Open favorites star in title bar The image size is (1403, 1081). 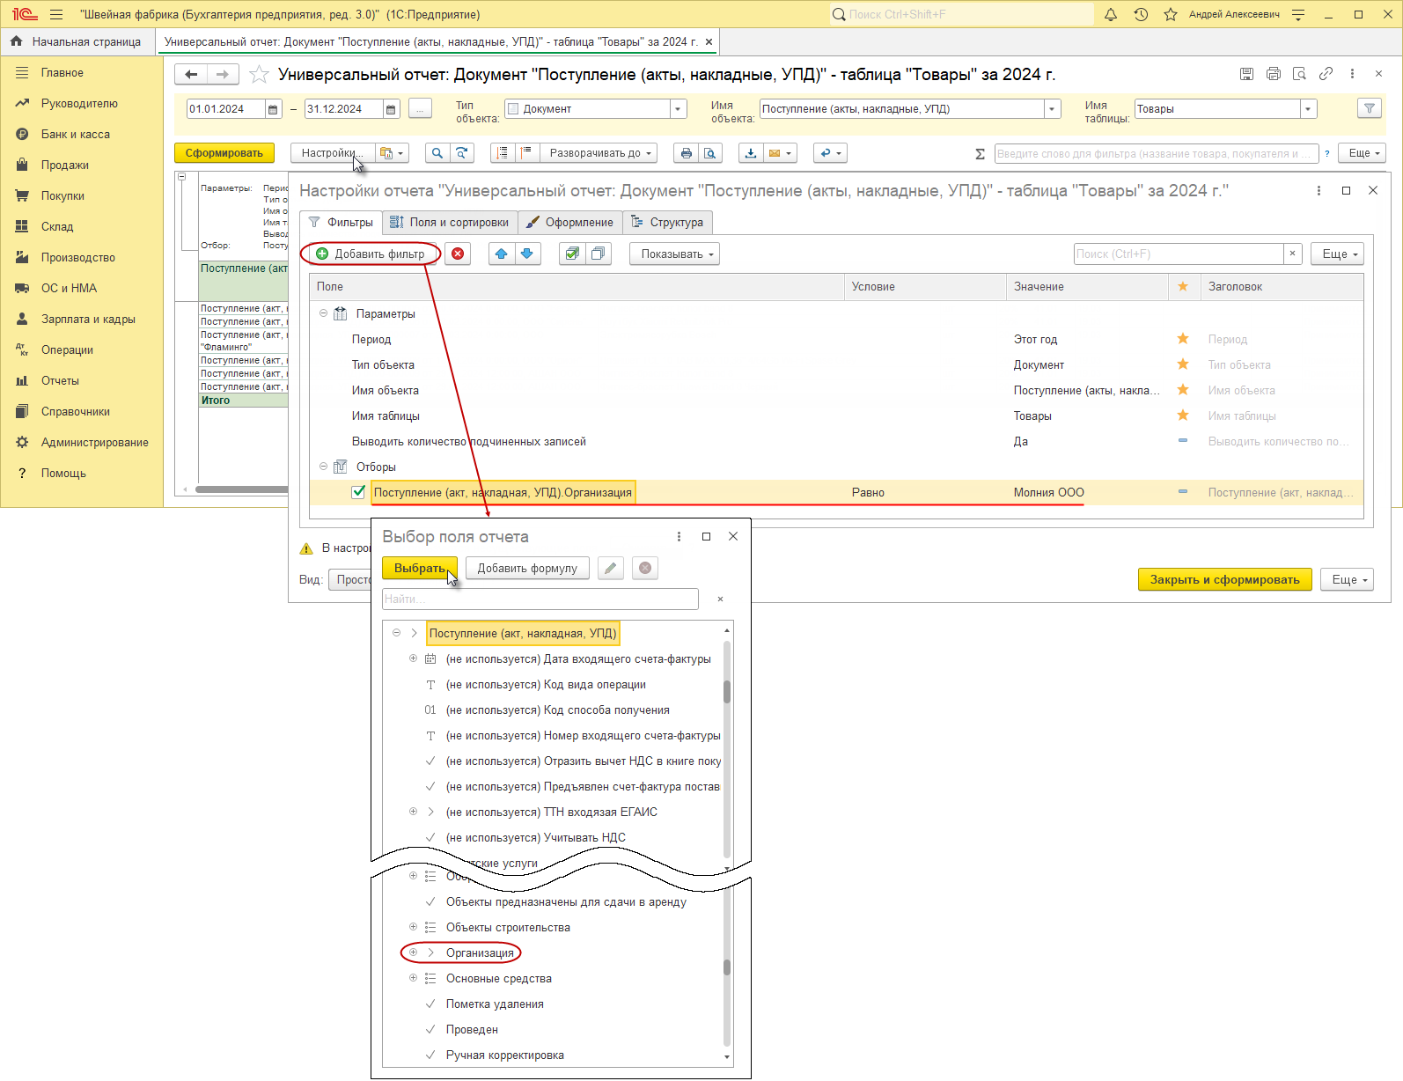(x=1171, y=14)
